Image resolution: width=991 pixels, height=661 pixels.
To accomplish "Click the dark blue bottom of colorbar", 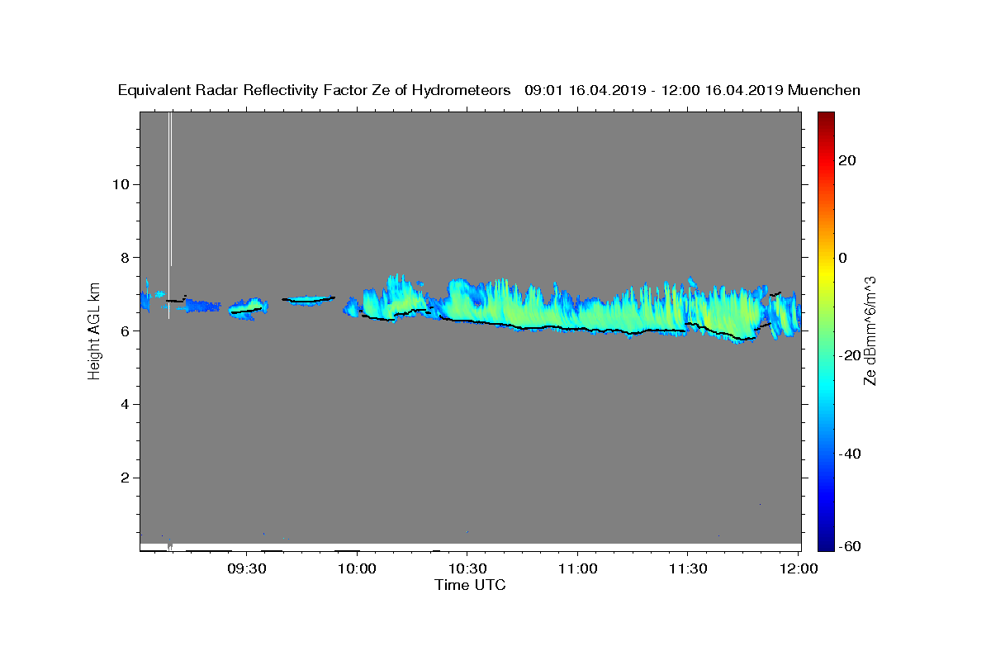I will (826, 544).
